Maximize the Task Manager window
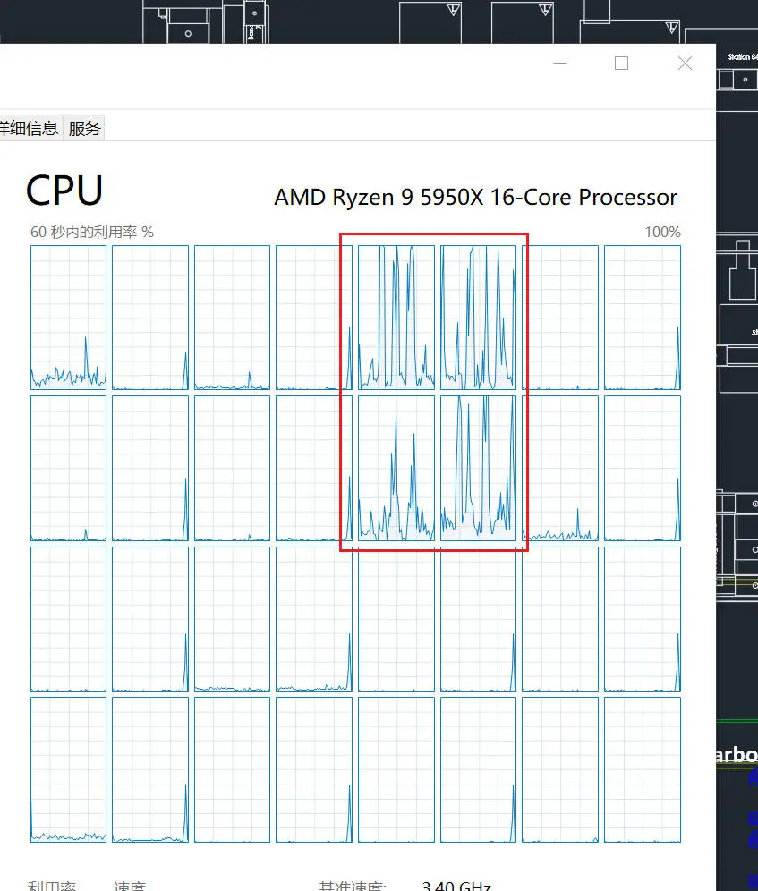This screenshot has height=891, width=758. [x=622, y=64]
